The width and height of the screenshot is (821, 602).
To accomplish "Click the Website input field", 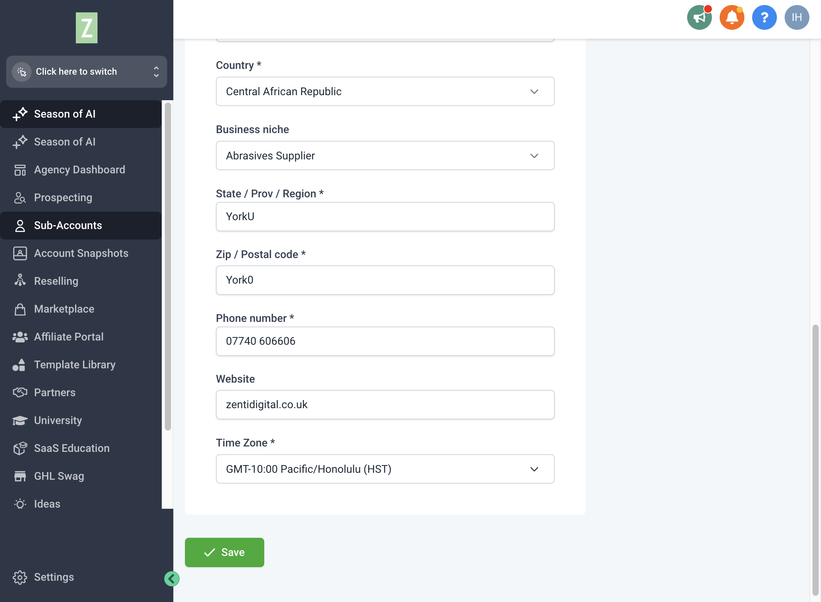I will point(385,405).
